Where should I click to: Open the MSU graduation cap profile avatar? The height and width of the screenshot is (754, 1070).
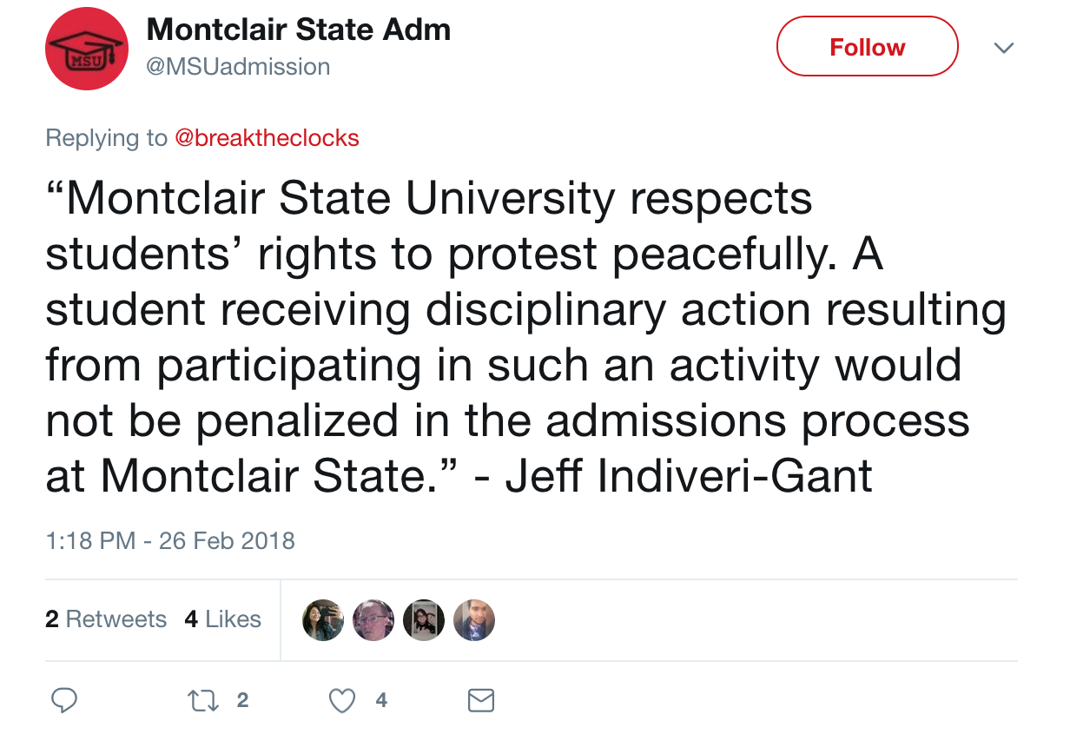87,49
